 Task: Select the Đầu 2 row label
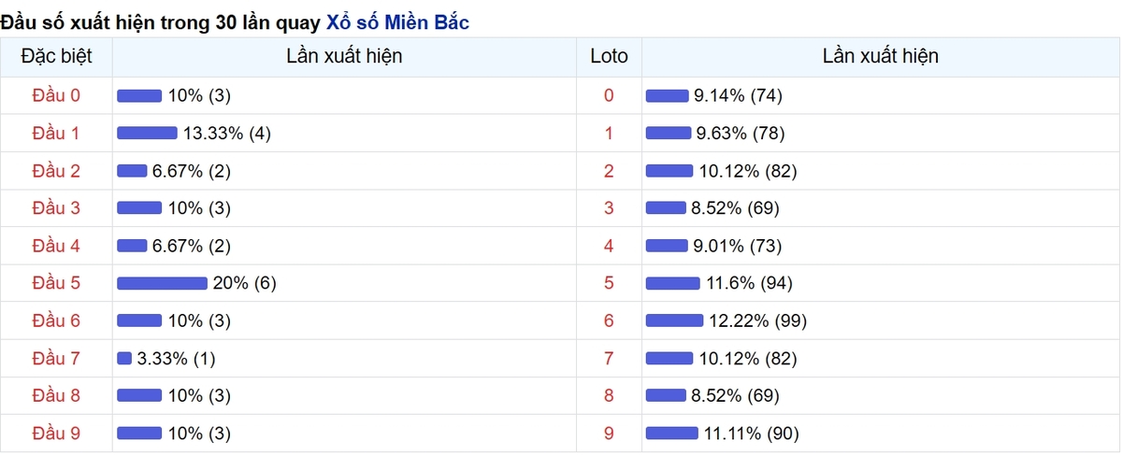pos(56,171)
